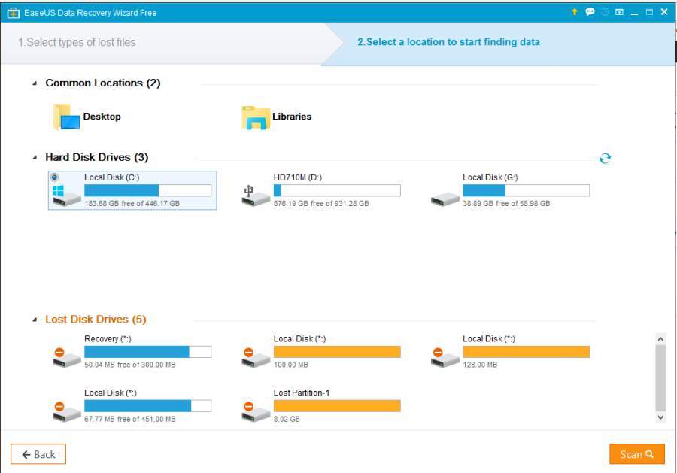Select the Local Disk (C:) radio button
The image size is (677, 473).
pyautogui.click(x=54, y=177)
